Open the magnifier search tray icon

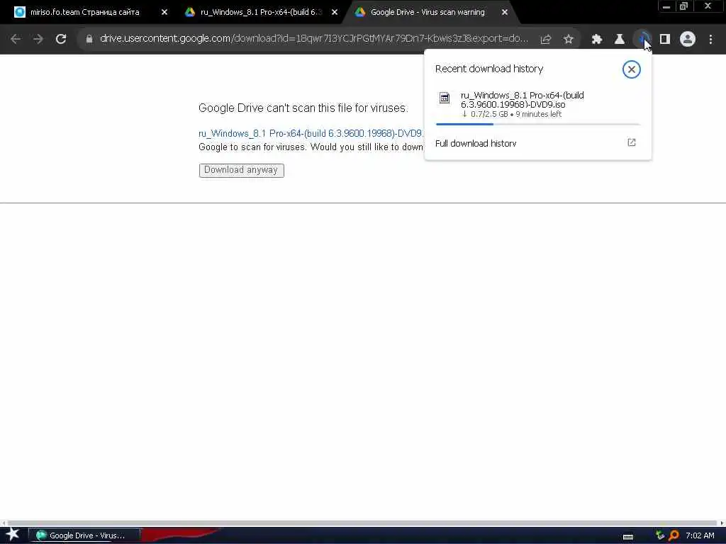pyautogui.click(x=674, y=535)
